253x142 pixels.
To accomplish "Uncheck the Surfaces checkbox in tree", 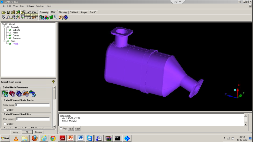I will coord(10,38).
